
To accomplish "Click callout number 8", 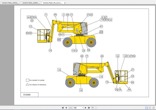I will [x=63, y=35].
